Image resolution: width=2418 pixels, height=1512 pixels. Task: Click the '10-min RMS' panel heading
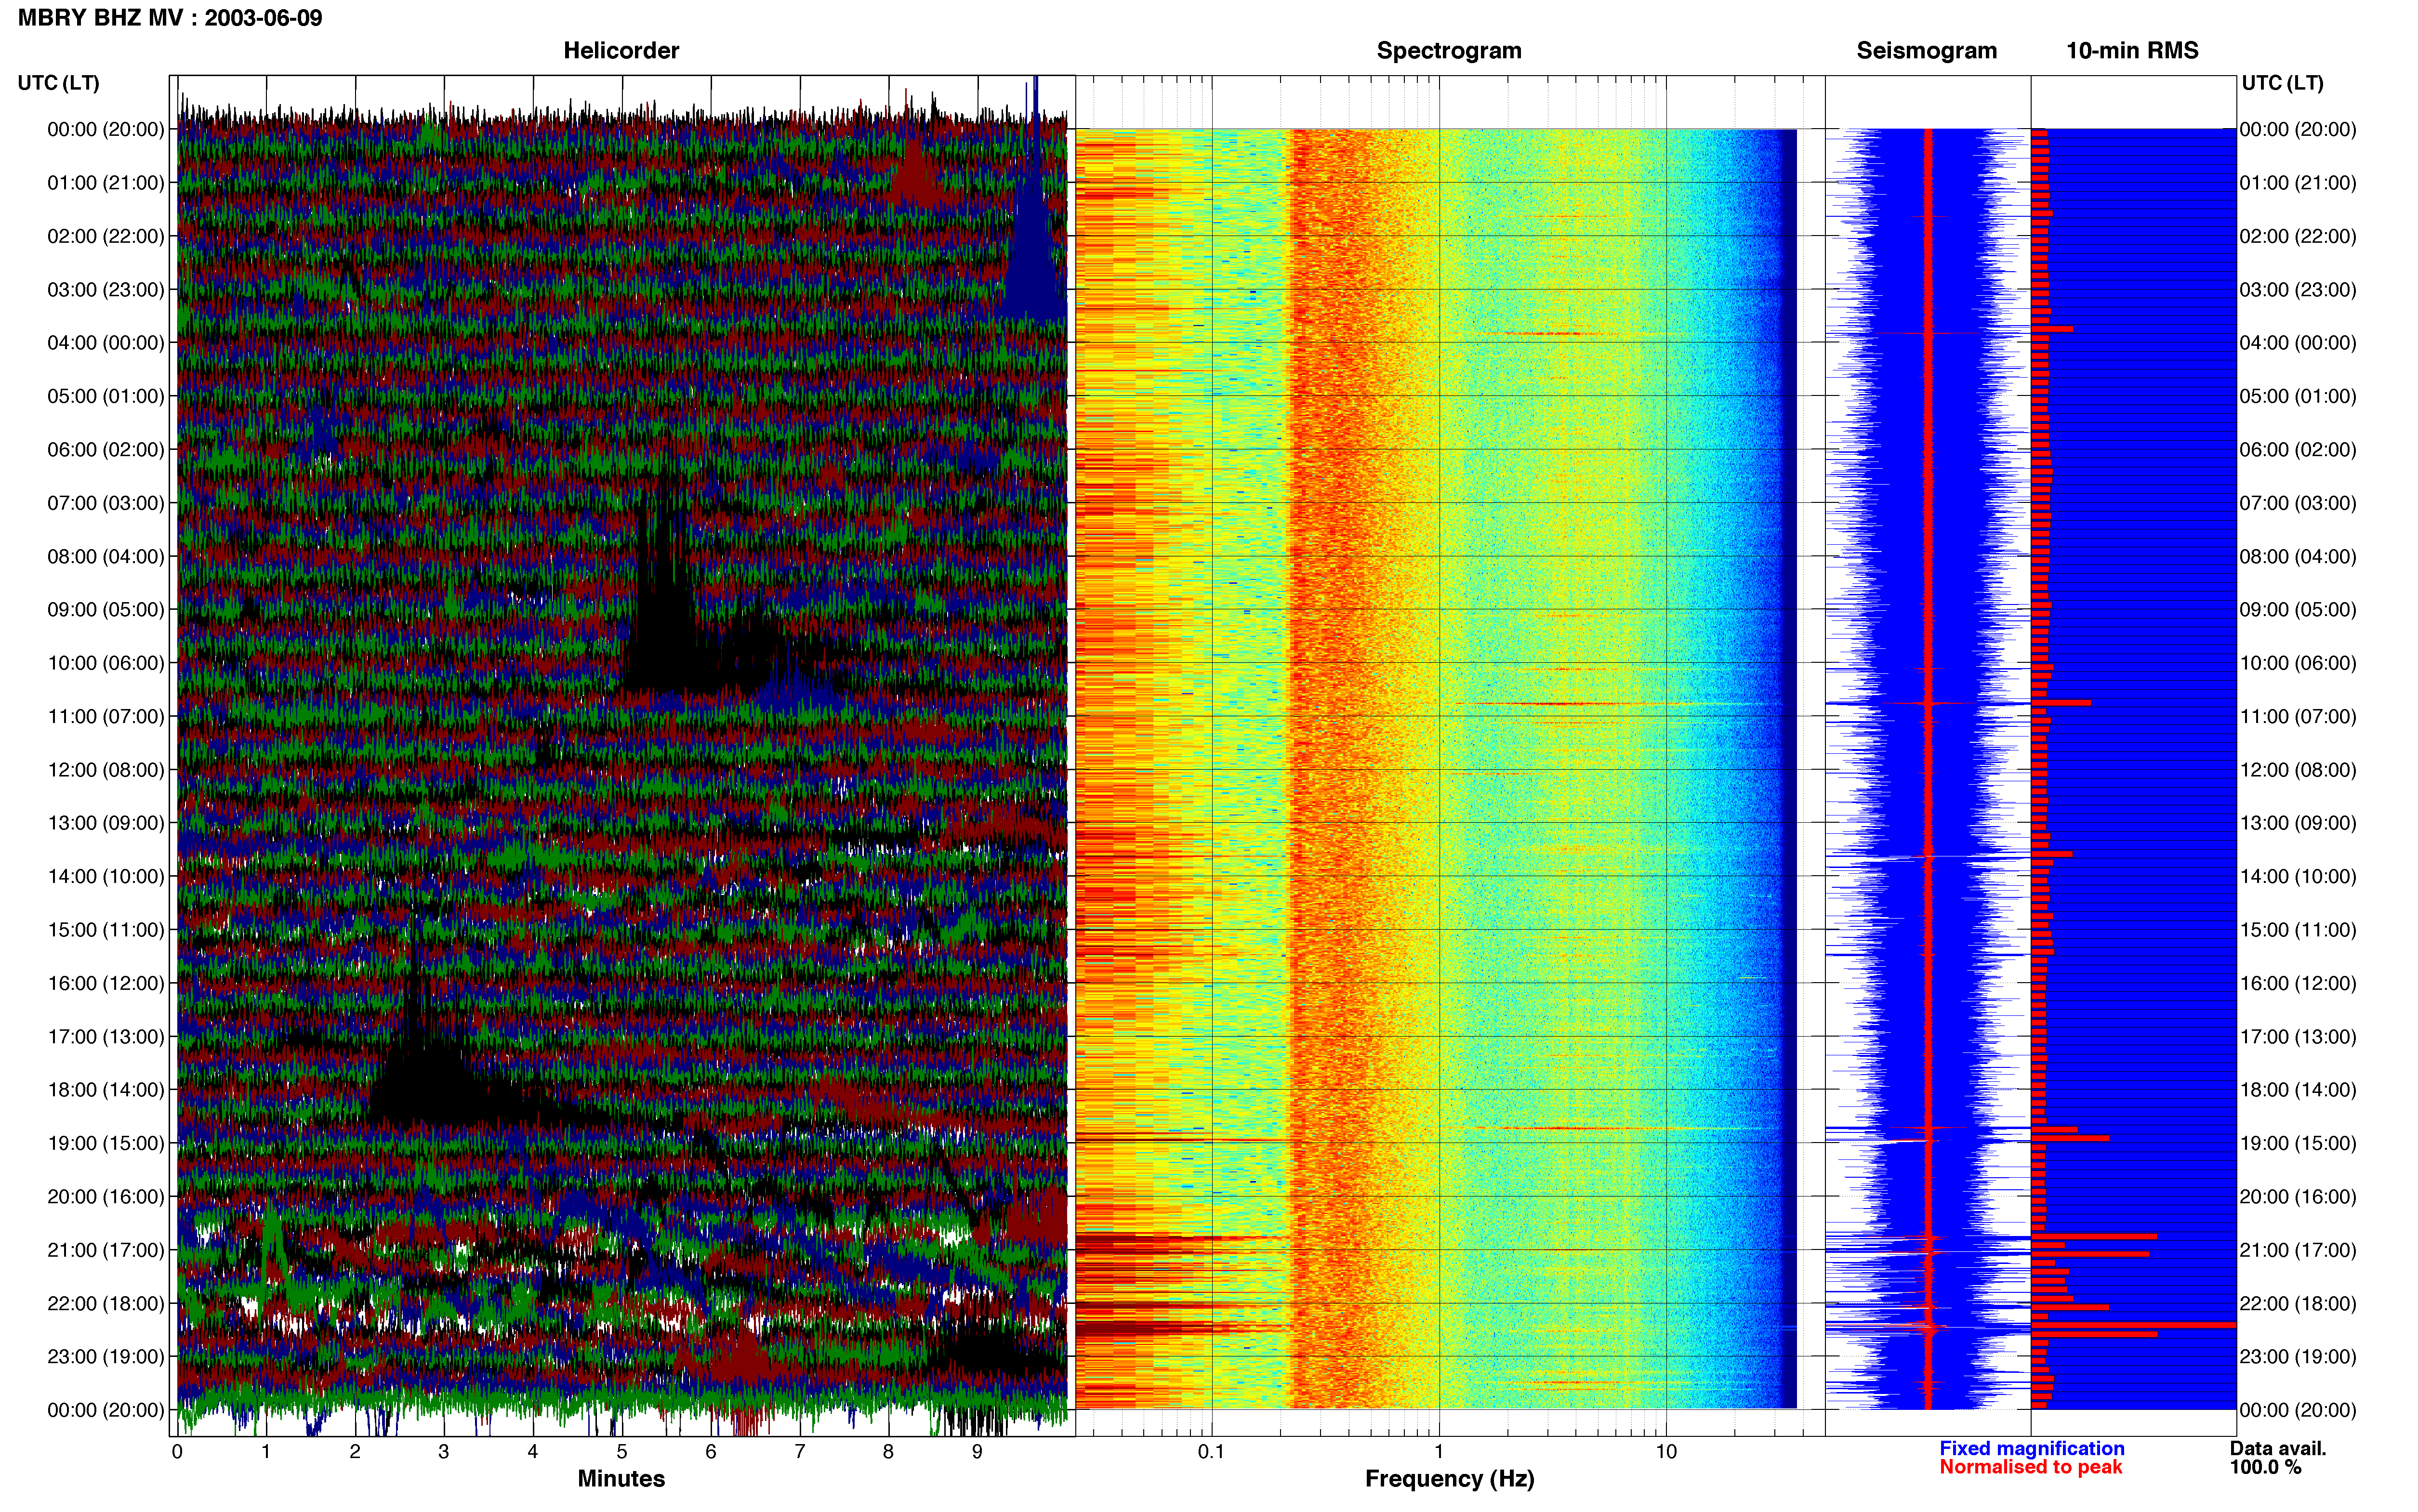2132,51
